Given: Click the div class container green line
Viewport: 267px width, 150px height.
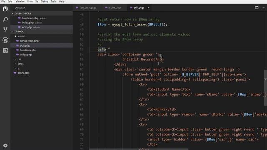Looking at the screenshot, I should click(128, 55).
